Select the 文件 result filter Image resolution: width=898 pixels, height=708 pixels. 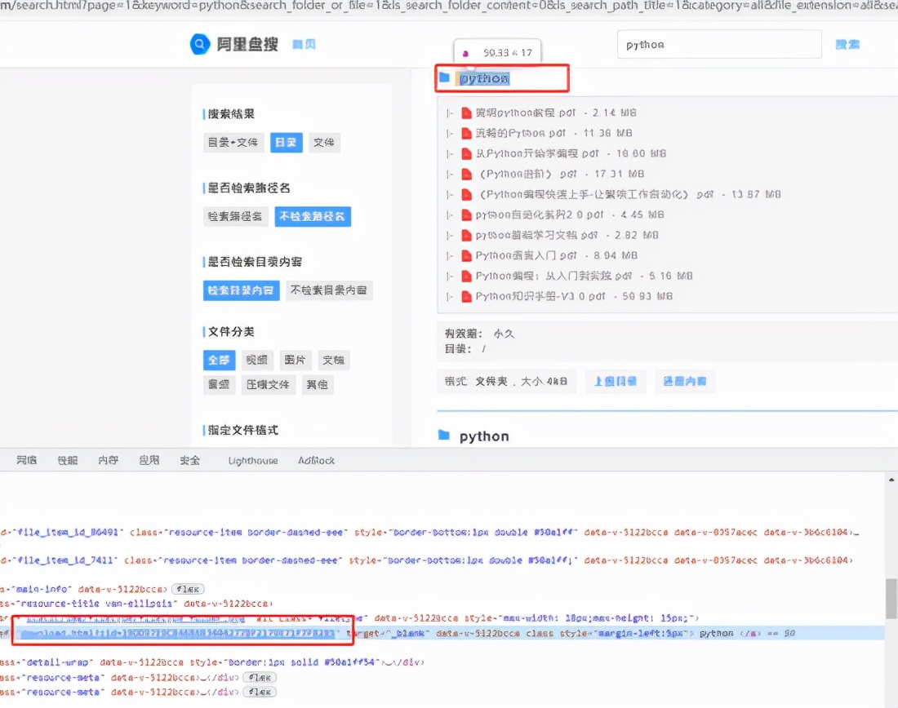324,143
